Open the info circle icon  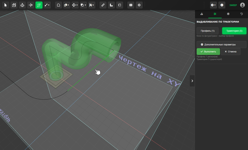222,5
